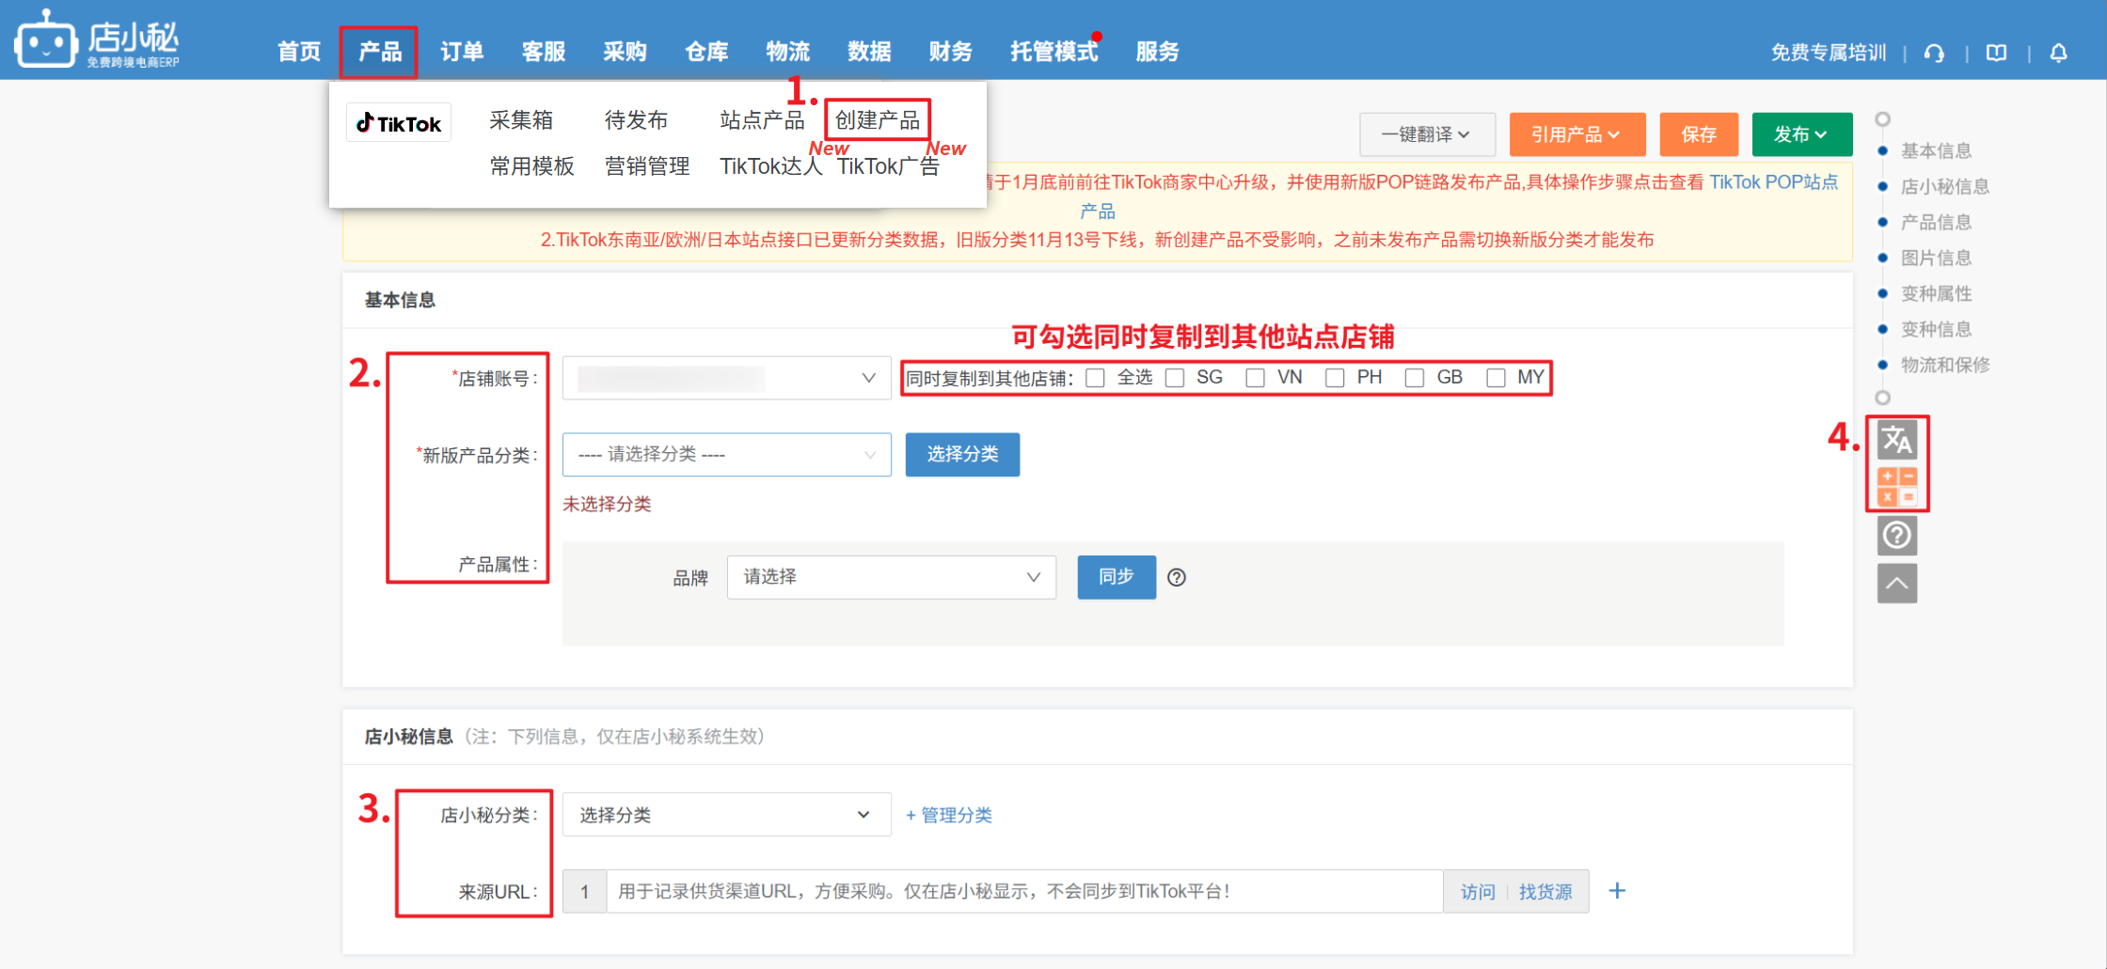Click the help icon beside 同步 button
This screenshot has height=969, width=2107.
(1176, 577)
